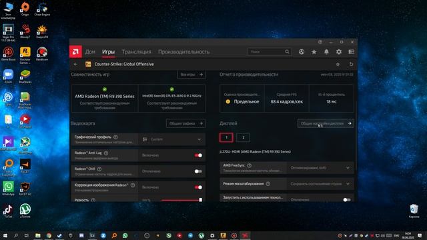Disable the Radeon Anti-Lag toggle
427x240 pixels.
pyautogui.click(x=198, y=155)
